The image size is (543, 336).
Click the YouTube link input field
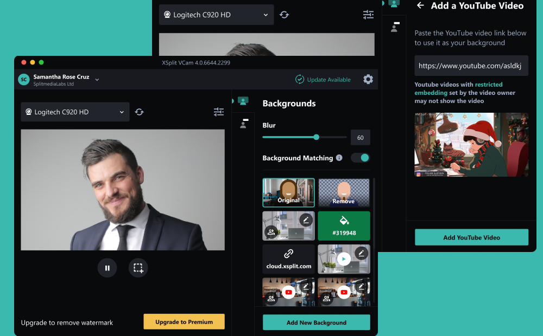pyautogui.click(x=471, y=66)
